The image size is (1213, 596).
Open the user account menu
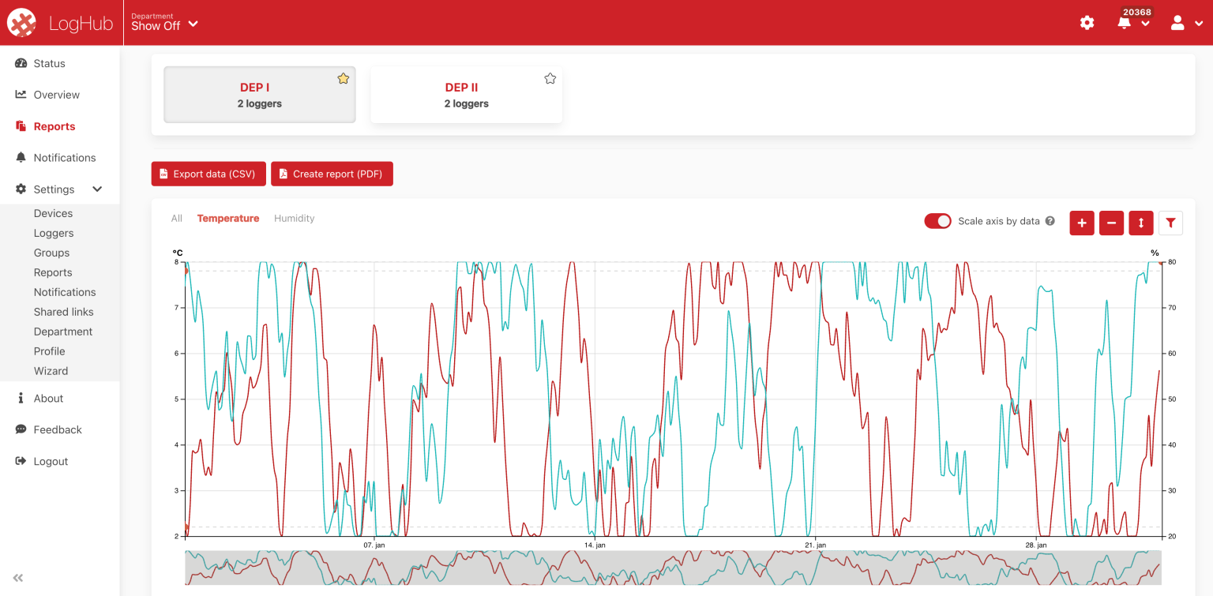coord(1185,23)
